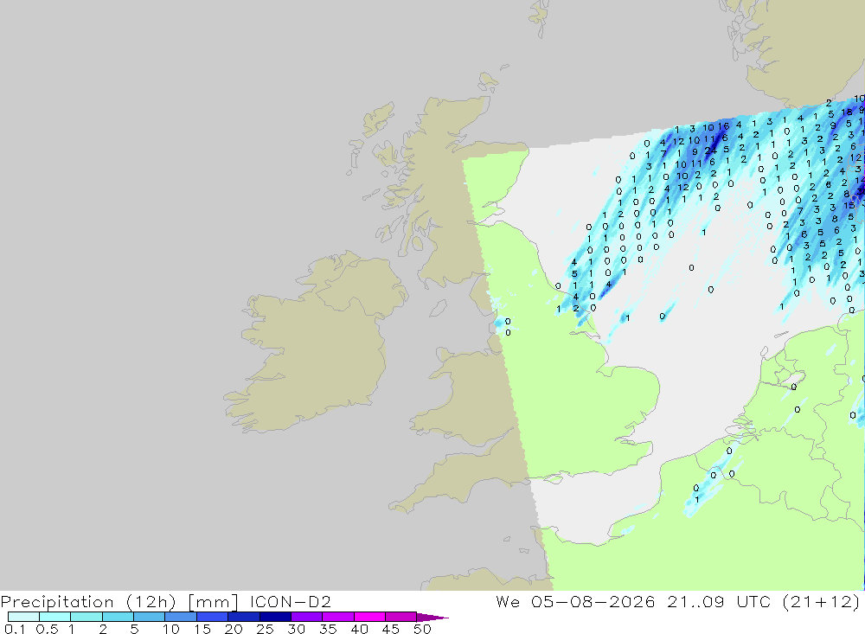Image resolution: width=865 pixels, height=634 pixels.
Task: Click the 0.1–0.5 mm legend color swatch
Action: 23,617
